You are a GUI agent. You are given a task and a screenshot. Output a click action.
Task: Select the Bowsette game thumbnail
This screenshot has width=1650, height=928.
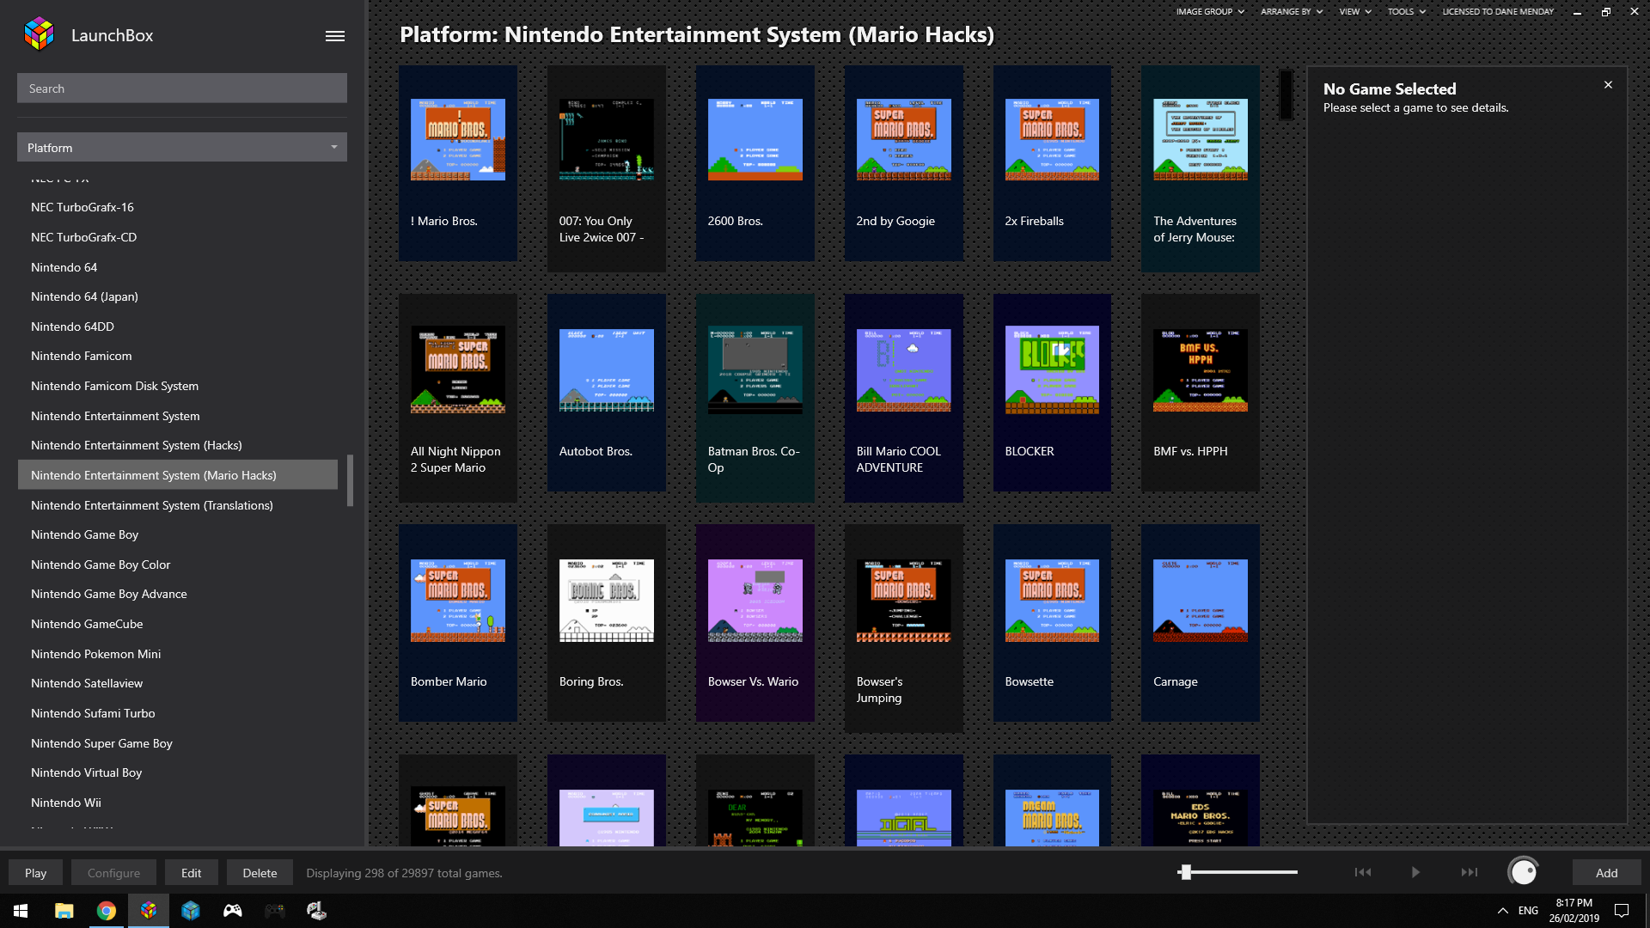click(1052, 601)
